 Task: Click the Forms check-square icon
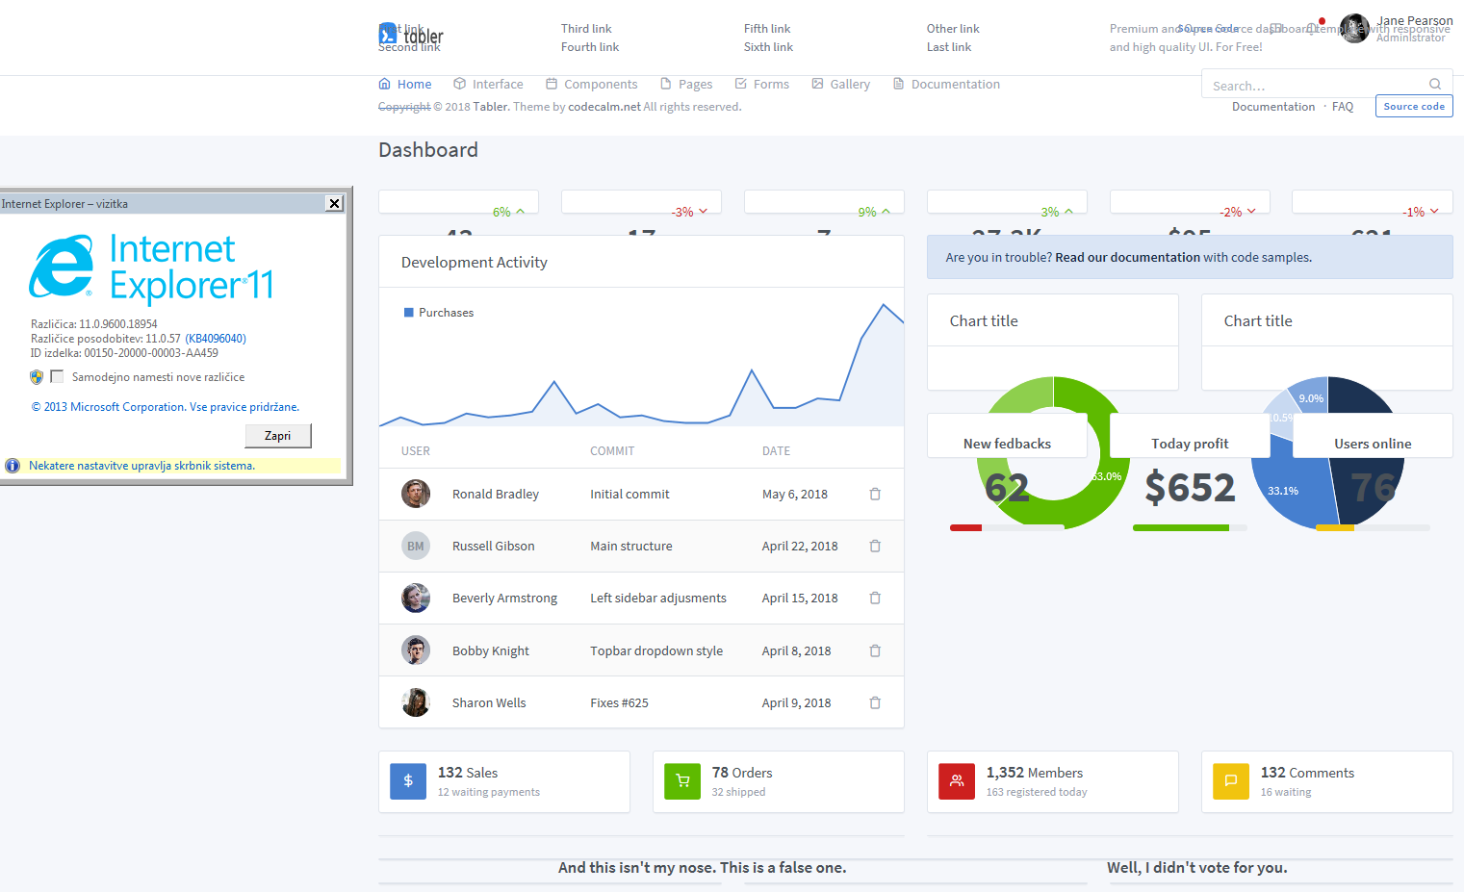click(x=740, y=84)
